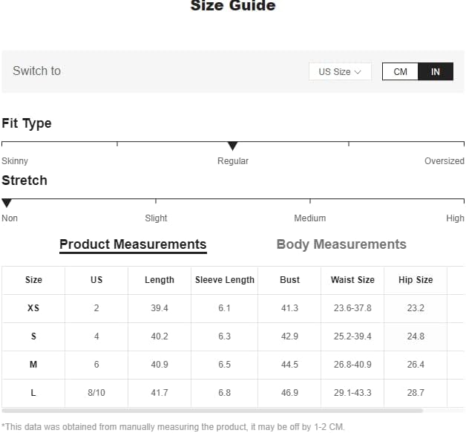The image size is (466, 433).
Task: Click the Size column header
Action: tap(33, 280)
